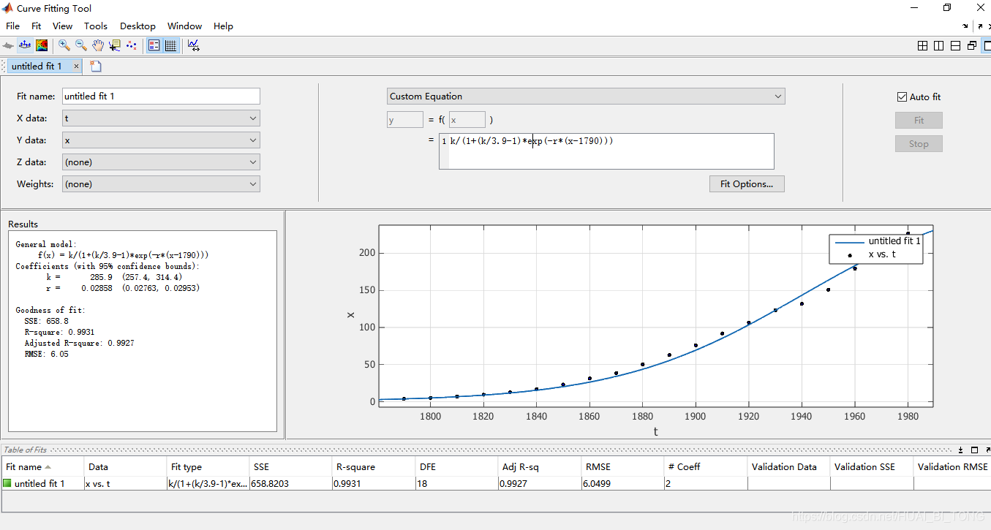The width and height of the screenshot is (991, 530).
Task: Minimize the Table of Fits panel
Action: pos(962,450)
